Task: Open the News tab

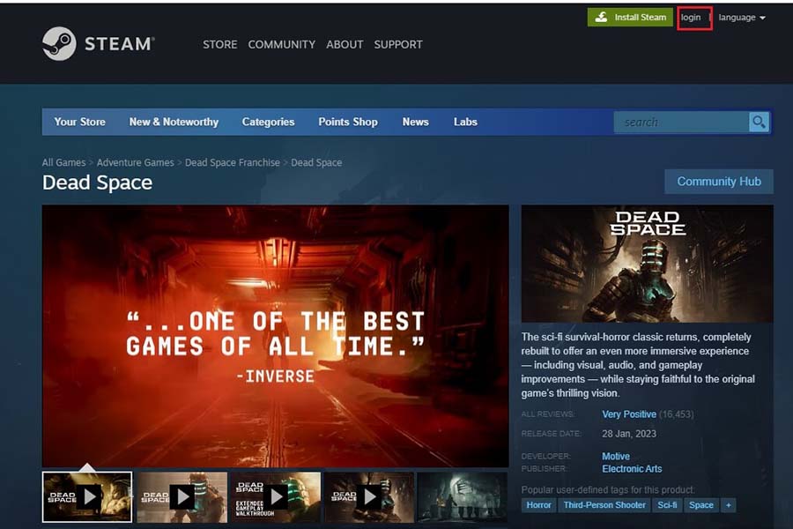Action: click(416, 122)
